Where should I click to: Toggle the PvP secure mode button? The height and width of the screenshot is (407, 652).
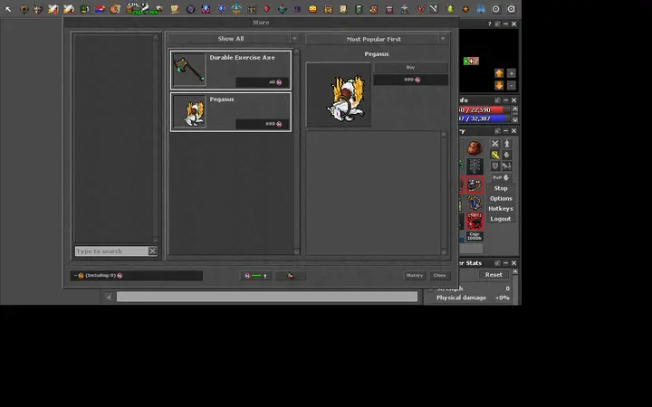501,177
